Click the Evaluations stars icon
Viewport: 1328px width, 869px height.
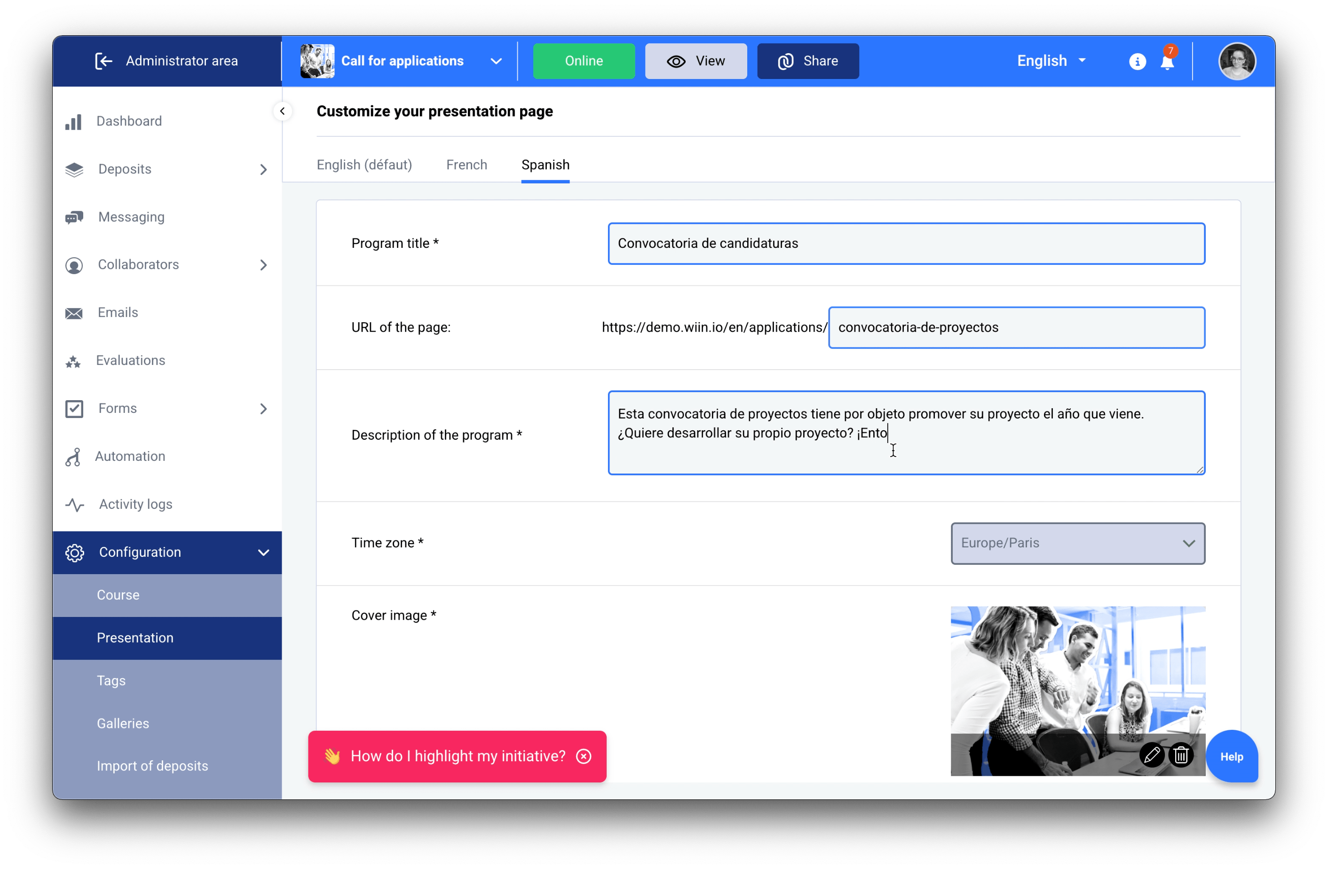[73, 361]
